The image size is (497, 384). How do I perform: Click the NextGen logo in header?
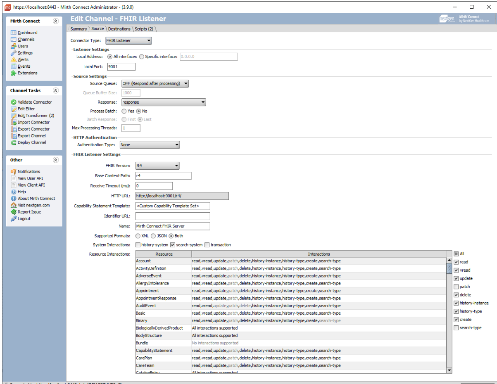(x=448, y=19)
